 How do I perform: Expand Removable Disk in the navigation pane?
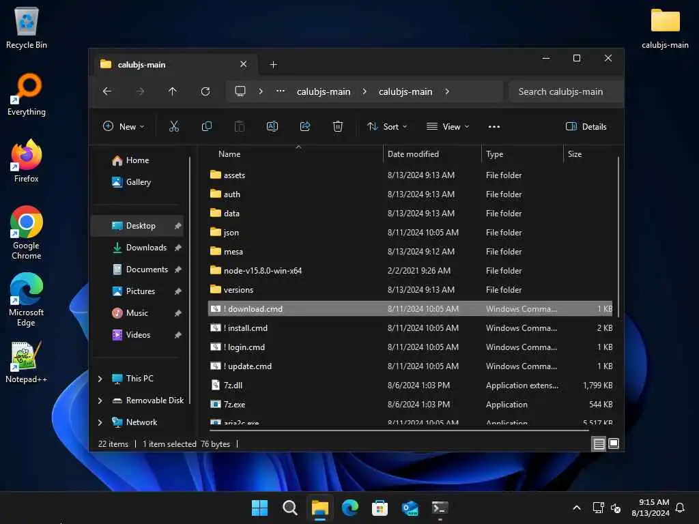pos(100,401)
